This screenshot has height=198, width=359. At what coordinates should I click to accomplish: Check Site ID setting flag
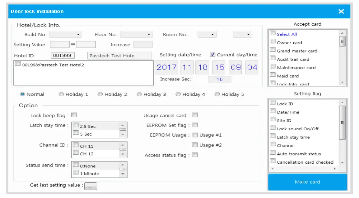273,119
